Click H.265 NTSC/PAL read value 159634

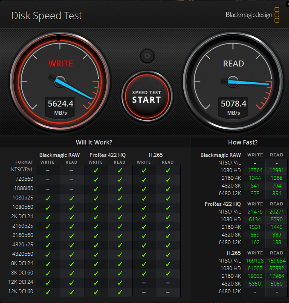[277, 261]
